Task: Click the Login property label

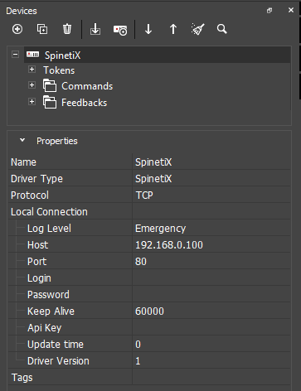Action: pyautogui.click(x=39, y=278)
